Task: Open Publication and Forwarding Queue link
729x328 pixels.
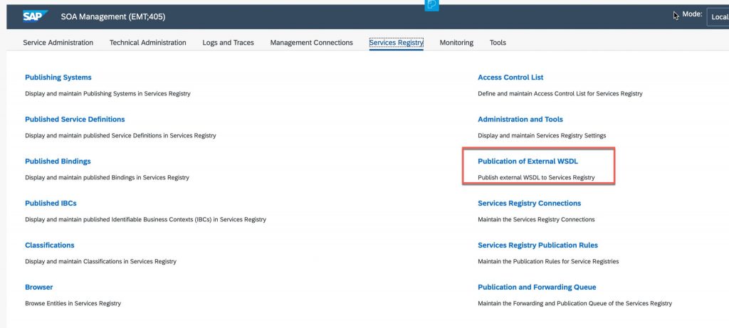Action: click(537, 287)
